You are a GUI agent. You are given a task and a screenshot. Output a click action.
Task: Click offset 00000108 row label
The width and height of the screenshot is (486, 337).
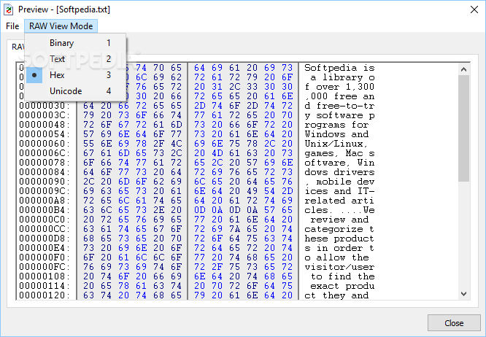coord(45,276)
